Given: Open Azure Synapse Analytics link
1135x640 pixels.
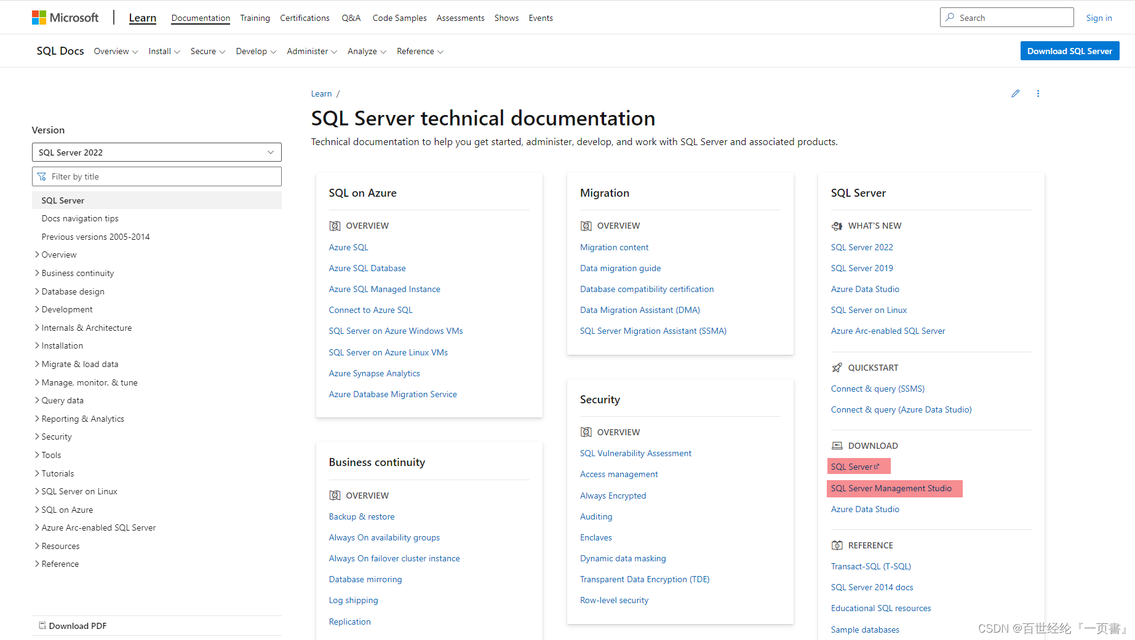Looking at the screenshot, I should pos(374,373).
